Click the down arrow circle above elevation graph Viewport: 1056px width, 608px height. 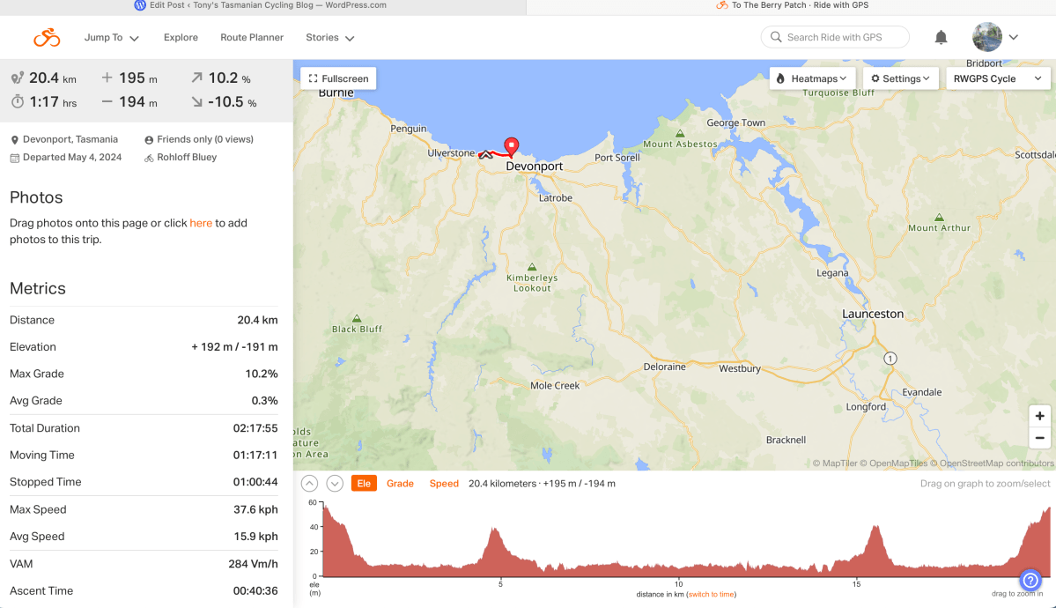tap(335, 484)
